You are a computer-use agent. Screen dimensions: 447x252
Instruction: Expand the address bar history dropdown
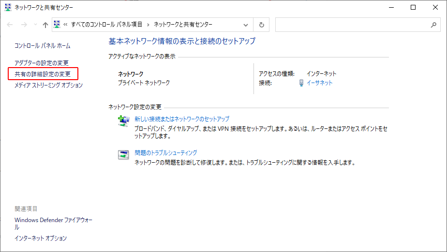point(246,25)
